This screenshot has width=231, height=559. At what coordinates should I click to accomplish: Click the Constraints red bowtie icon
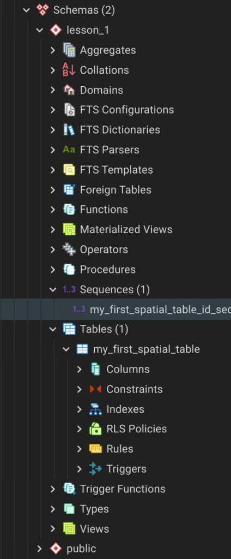[95, 389]
